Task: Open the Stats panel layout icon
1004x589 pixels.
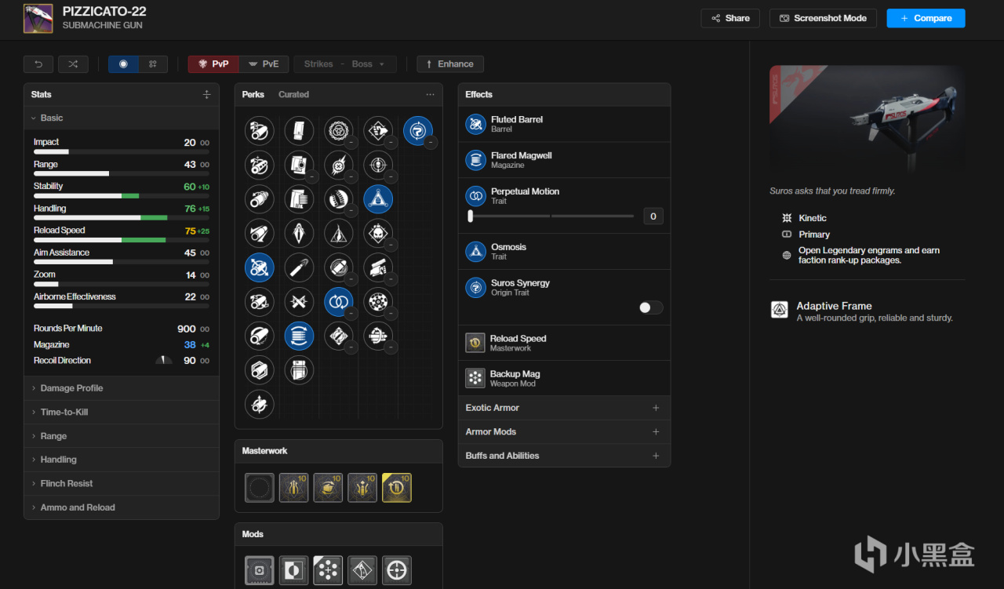Action: 206,94
